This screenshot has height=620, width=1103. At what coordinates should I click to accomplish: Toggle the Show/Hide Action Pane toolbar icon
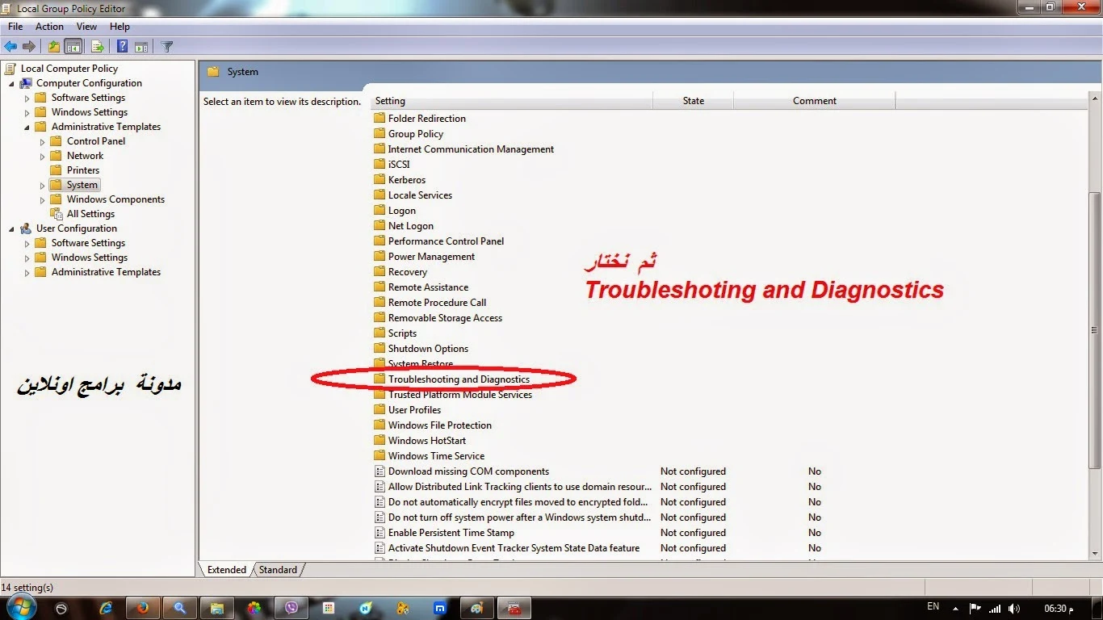141,47
